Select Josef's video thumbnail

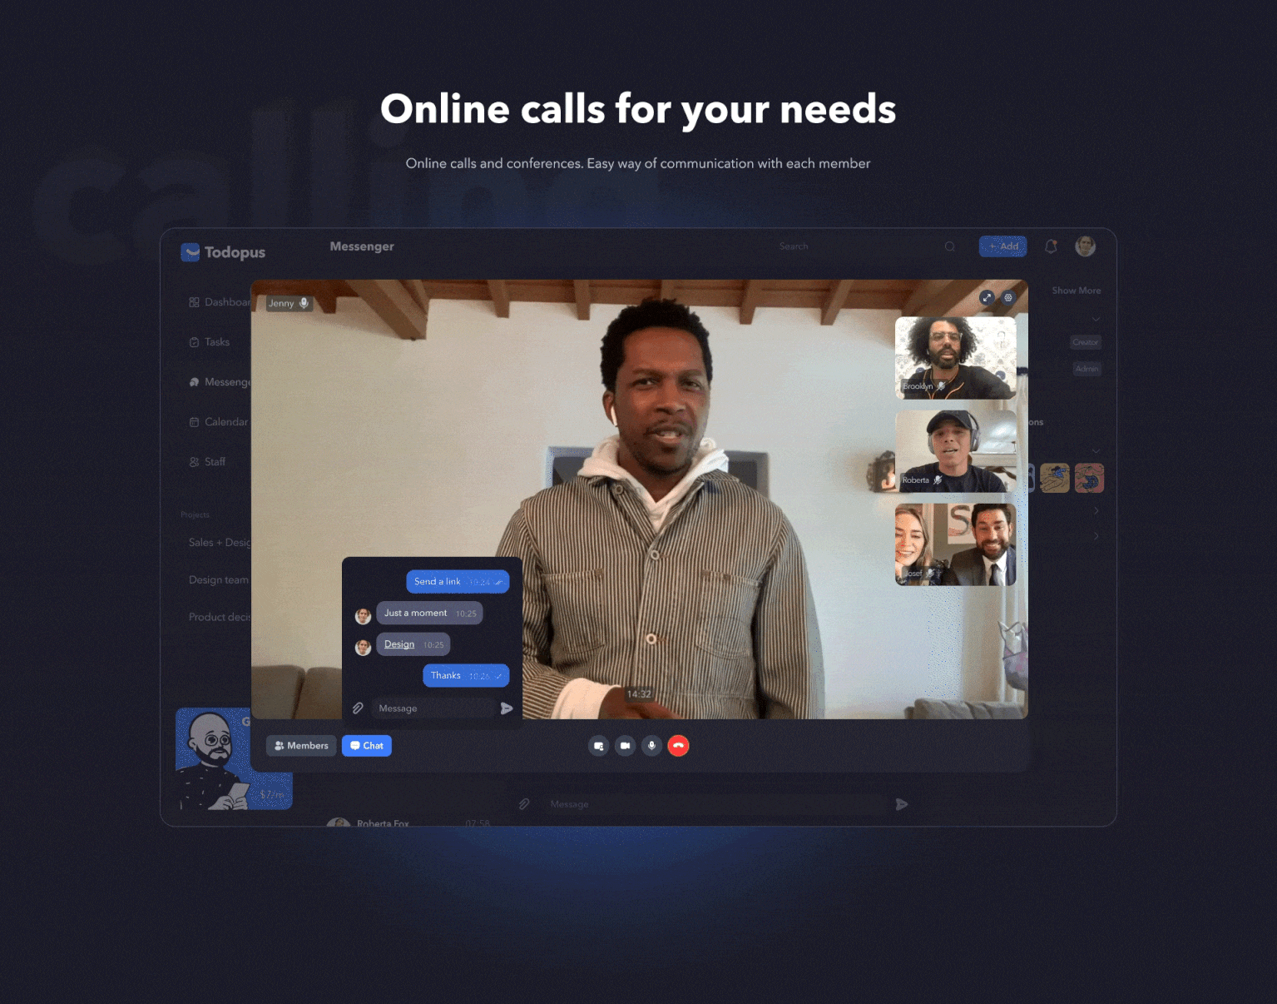coord(956,544)
